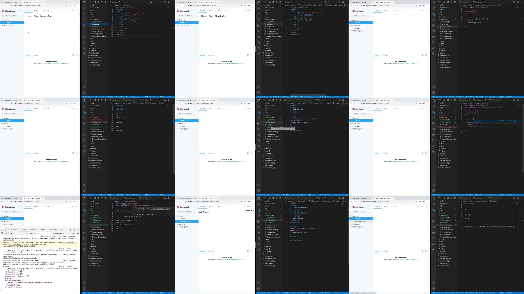Screen dimensions: 524x294
Task: Open the DevTools Network tab
Action: click(43, 230)
